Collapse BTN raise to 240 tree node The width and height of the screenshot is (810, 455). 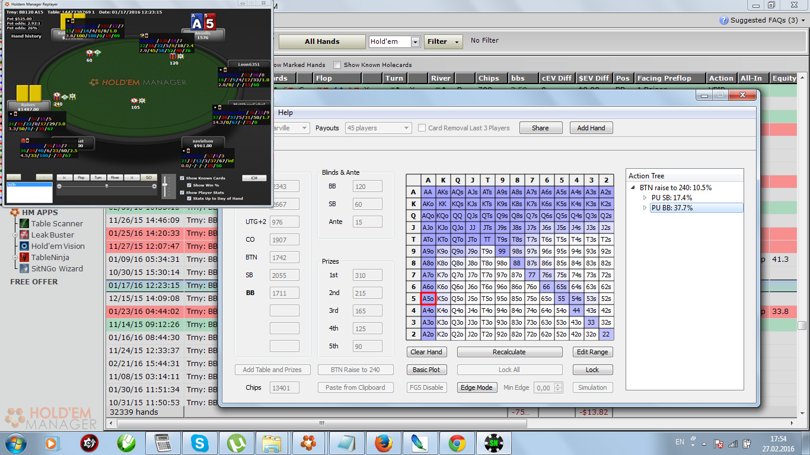tap(634, 187)
